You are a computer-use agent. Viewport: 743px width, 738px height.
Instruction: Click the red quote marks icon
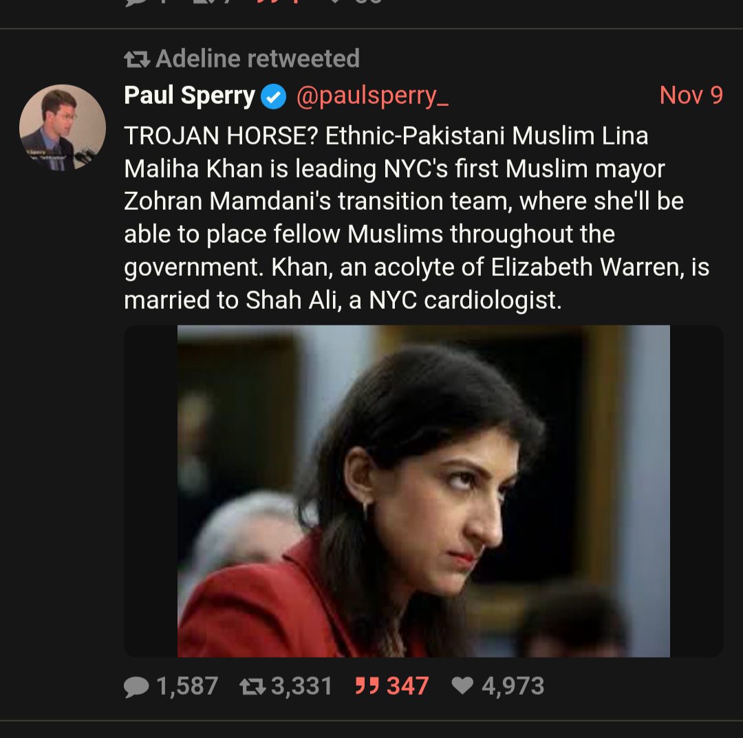point(368,686)
